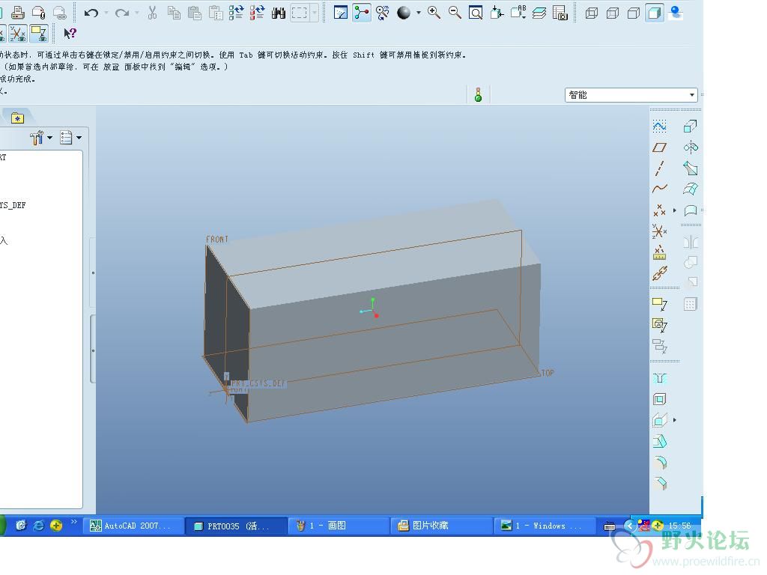Select the Round tool

(659, 463)
